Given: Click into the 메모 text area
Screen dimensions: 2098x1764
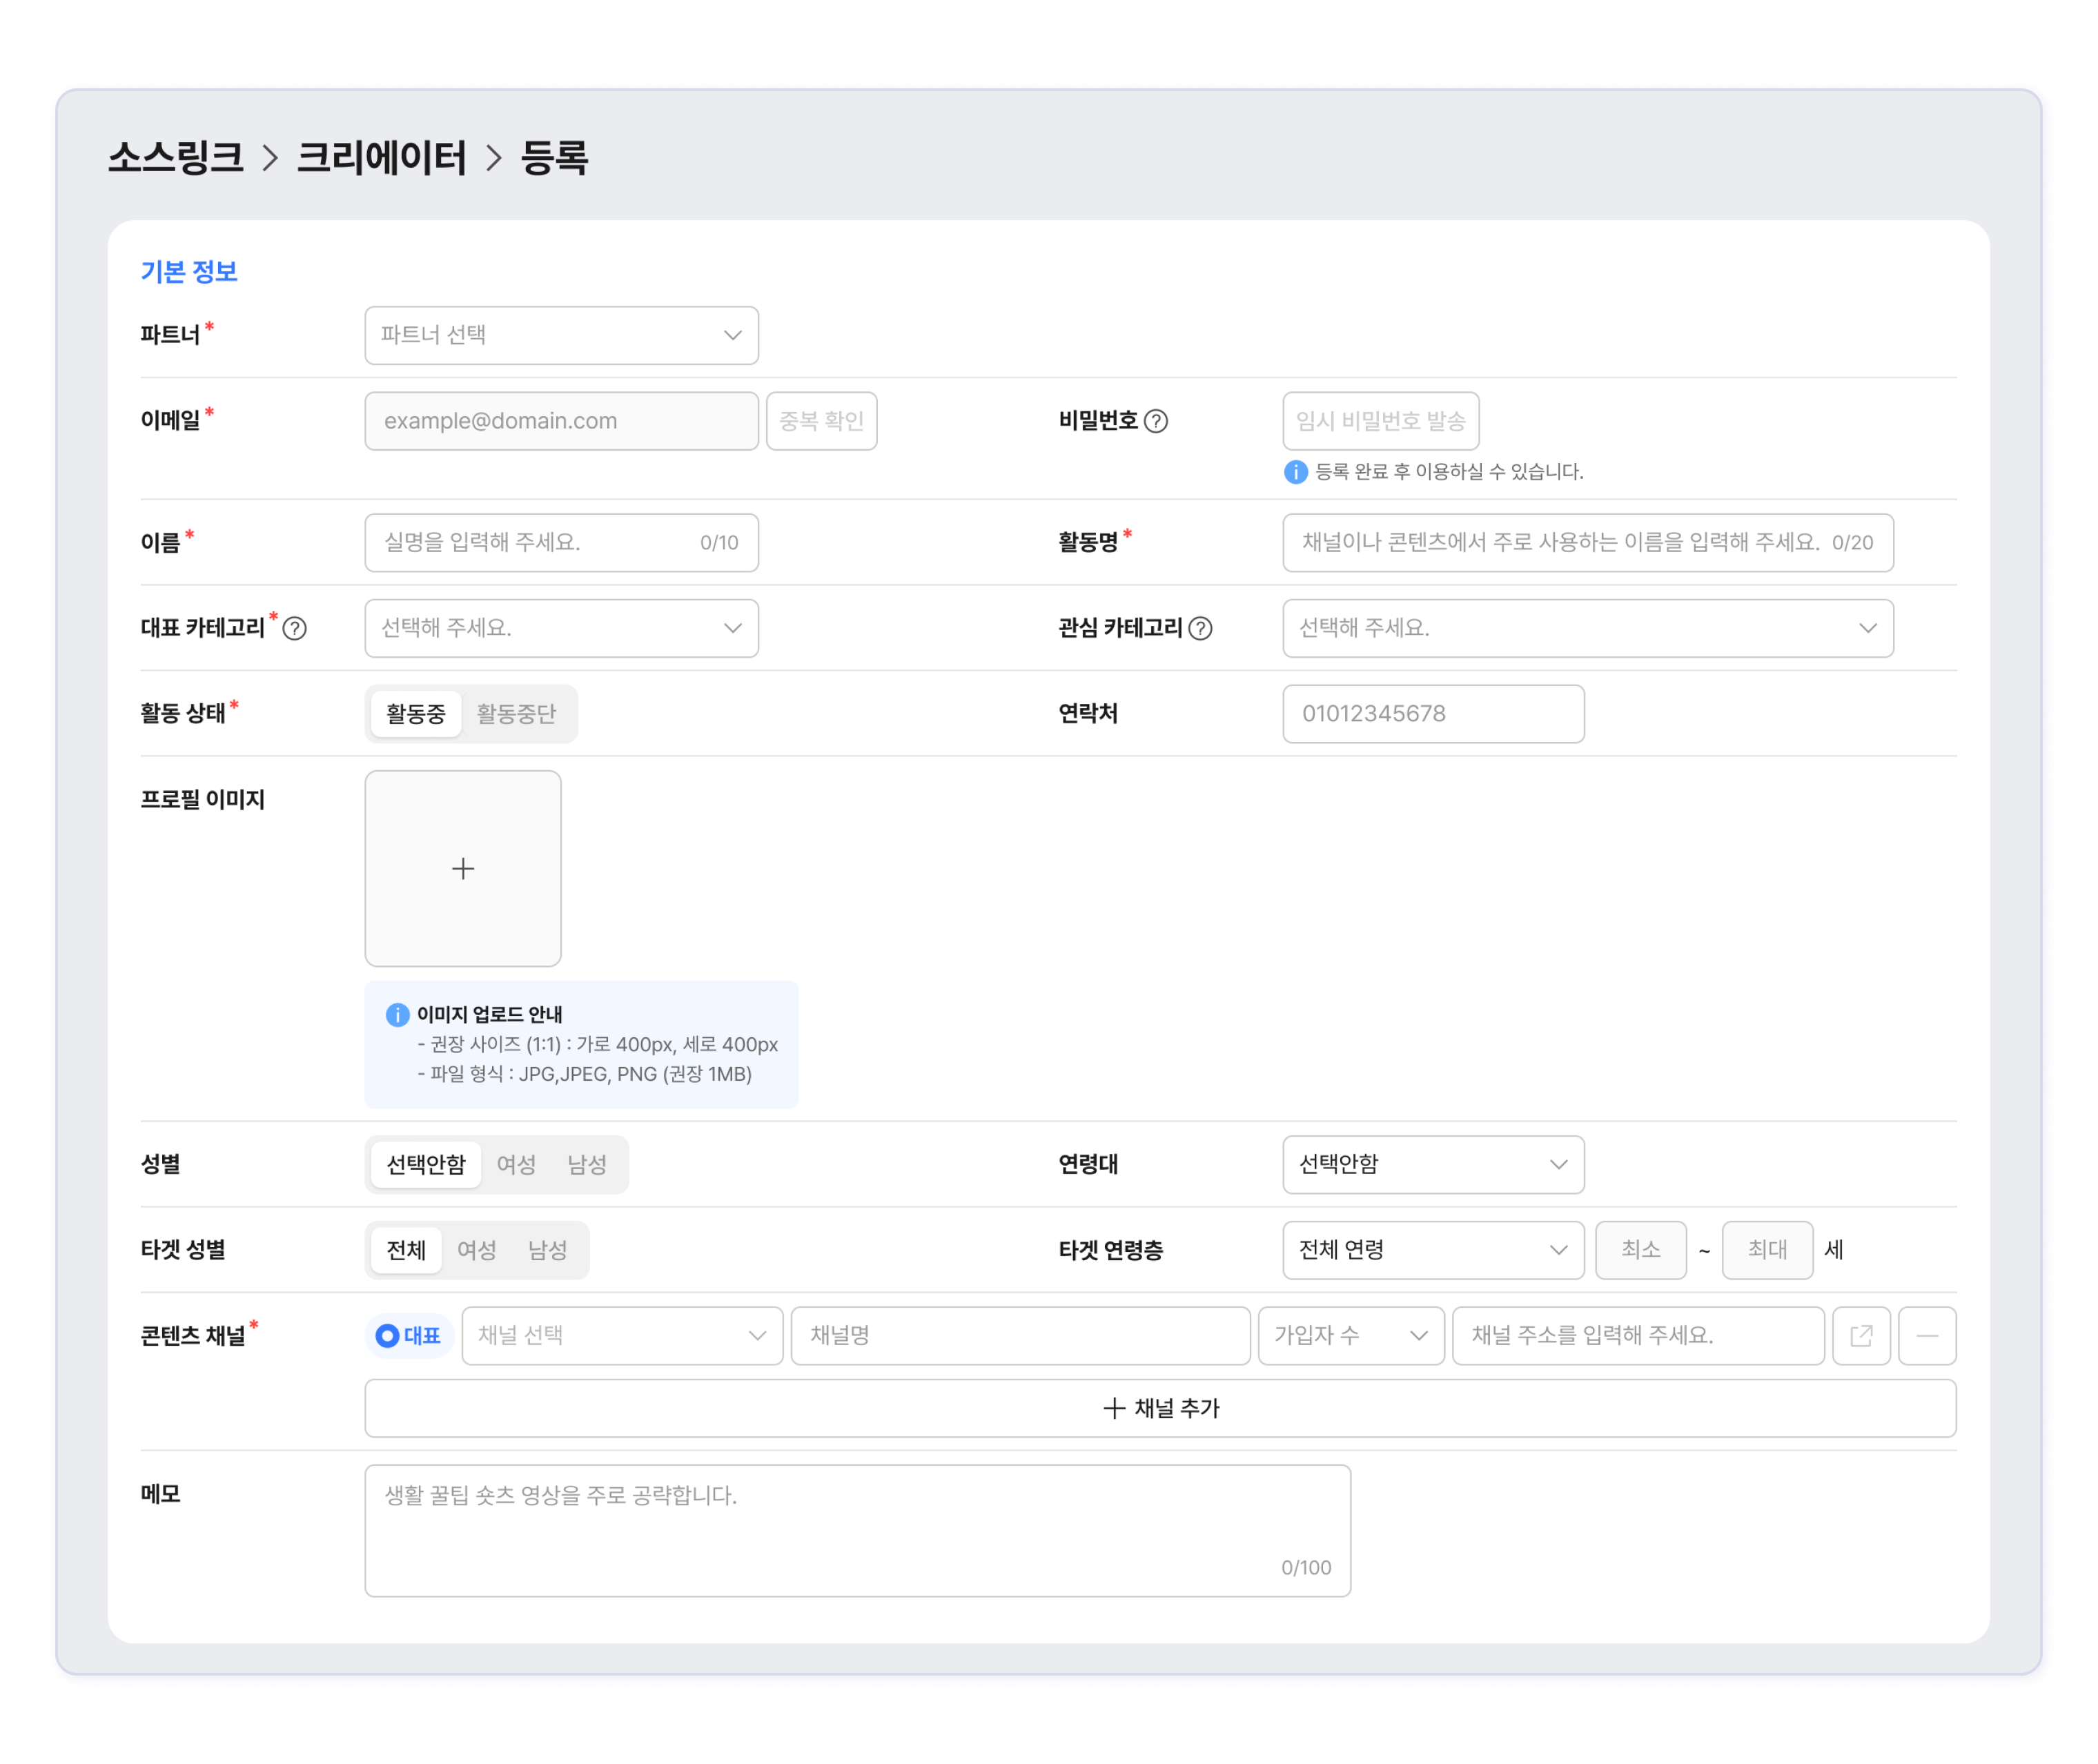Looking at the screenshot, I should [857, 1530].
